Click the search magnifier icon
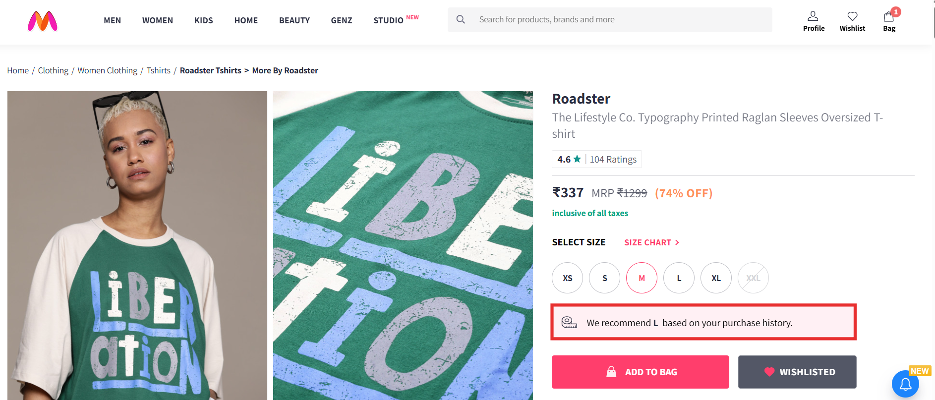This screenshot has height=400, width=935. pos(461,19)
